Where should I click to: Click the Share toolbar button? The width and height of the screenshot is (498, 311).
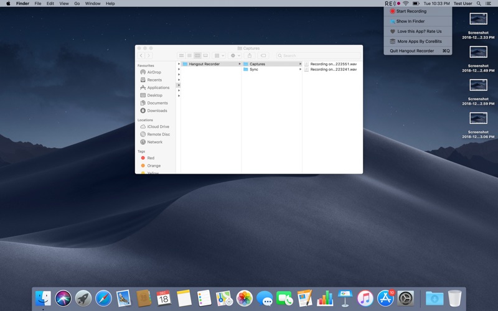[x=250, y=55]
